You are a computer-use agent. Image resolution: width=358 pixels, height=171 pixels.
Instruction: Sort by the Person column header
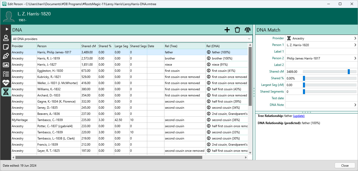tap(59, 46)
